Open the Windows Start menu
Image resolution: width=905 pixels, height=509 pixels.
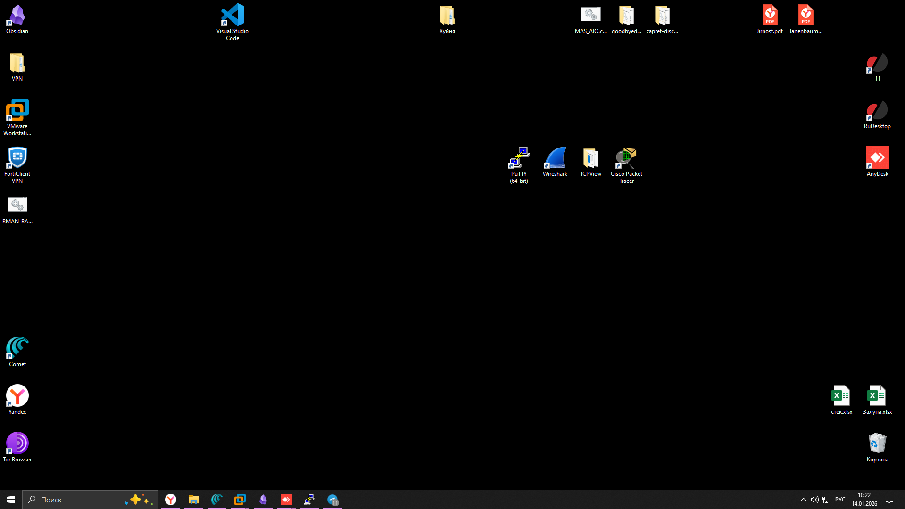click(x=11, y=500)
